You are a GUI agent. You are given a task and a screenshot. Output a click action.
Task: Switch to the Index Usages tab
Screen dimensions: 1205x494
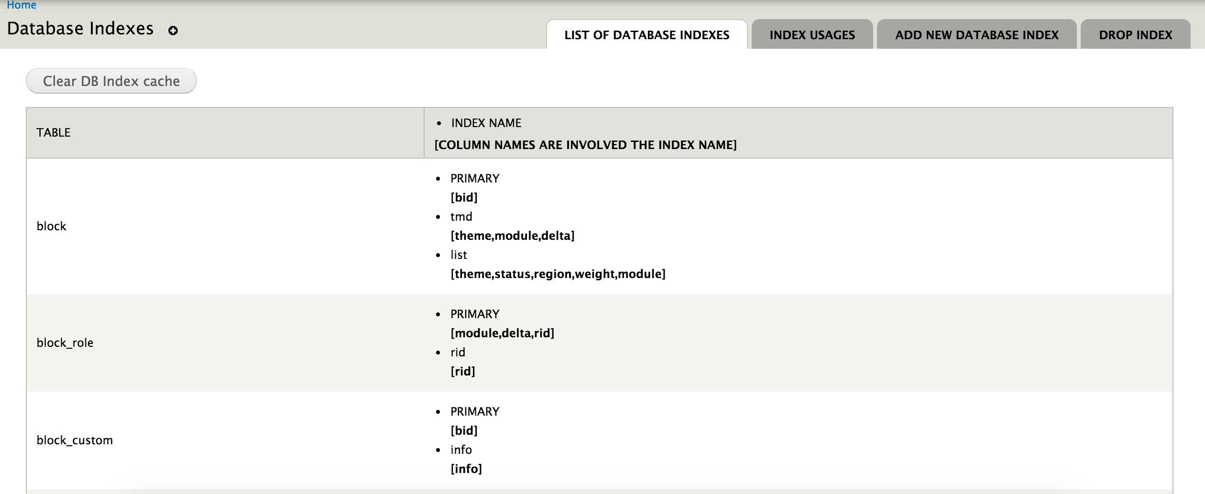(812, 35)
